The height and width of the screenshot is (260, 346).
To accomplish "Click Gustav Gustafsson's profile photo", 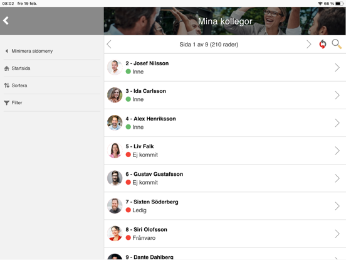I will click(115, 178).
